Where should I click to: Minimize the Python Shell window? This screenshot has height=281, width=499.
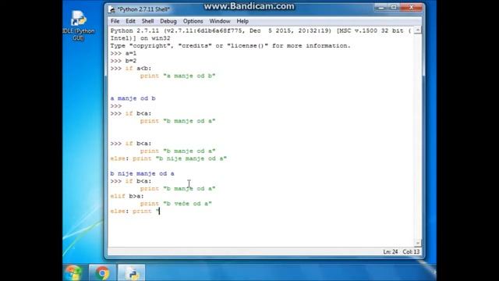pos(381,7)
